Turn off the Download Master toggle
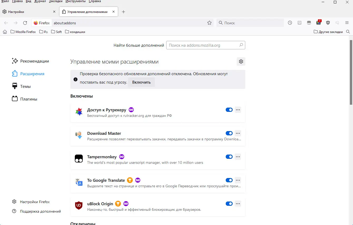 229,133
